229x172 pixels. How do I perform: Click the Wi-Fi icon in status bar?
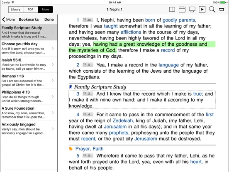pyautogui.click(x=13, y=2)
